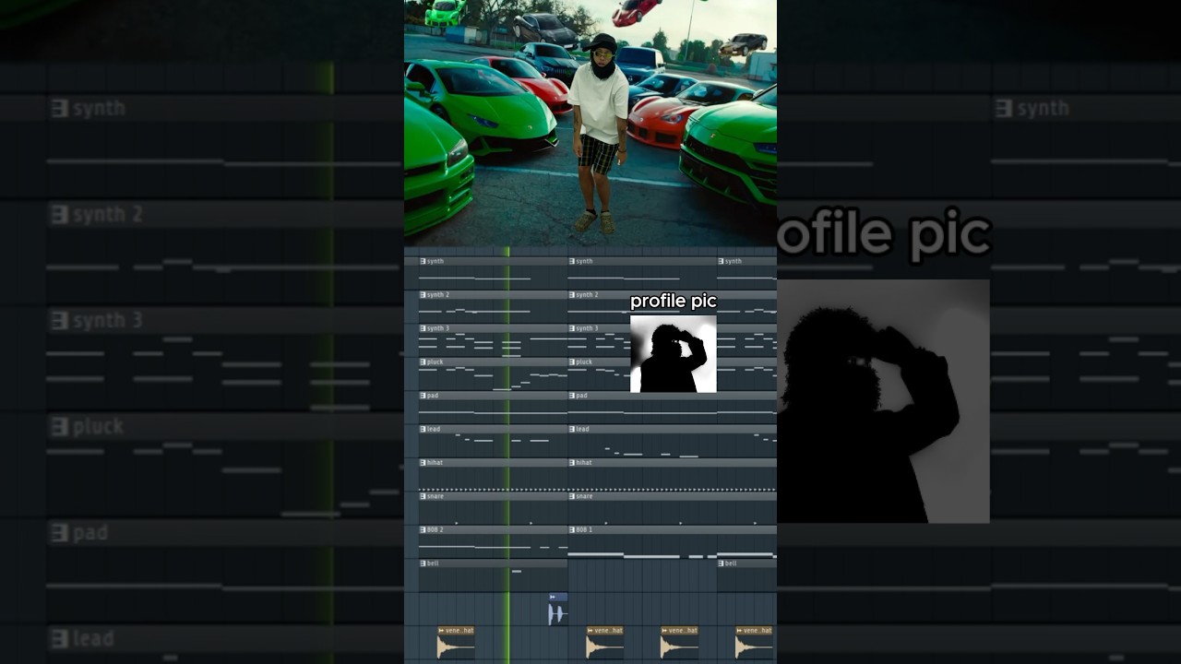Click the silhouette profile pic thumbnail
Image resolution: width=1181 pixels, height=664 pixels.
pyautogui.click(x=674, y=354)
